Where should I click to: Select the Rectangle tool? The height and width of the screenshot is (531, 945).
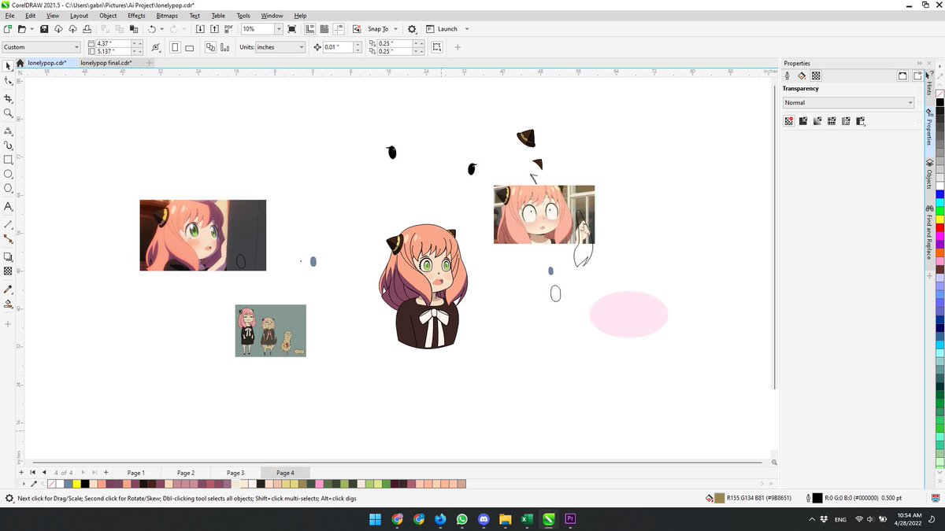8,160
